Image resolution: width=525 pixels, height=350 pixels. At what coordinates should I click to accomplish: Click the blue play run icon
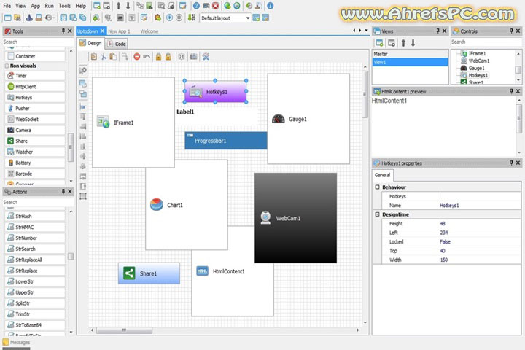(169, 17)
